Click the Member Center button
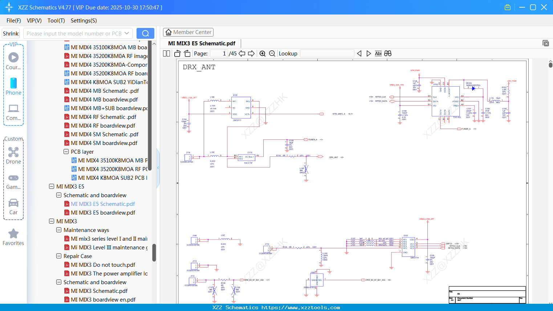Screen dimensions: 553x311 [x=188, y=32]
